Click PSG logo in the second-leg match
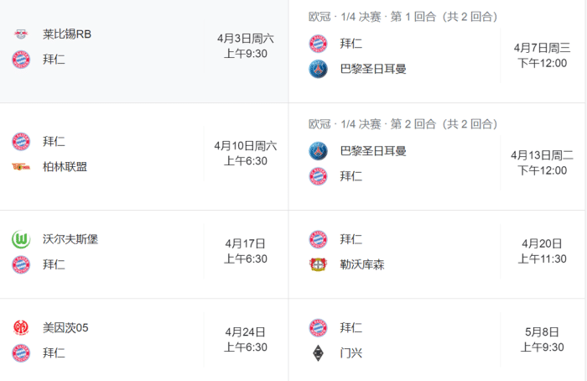Image resolution: width=587 pixels, height=381 pixels. pyautogui.click(x=318, y=151)
